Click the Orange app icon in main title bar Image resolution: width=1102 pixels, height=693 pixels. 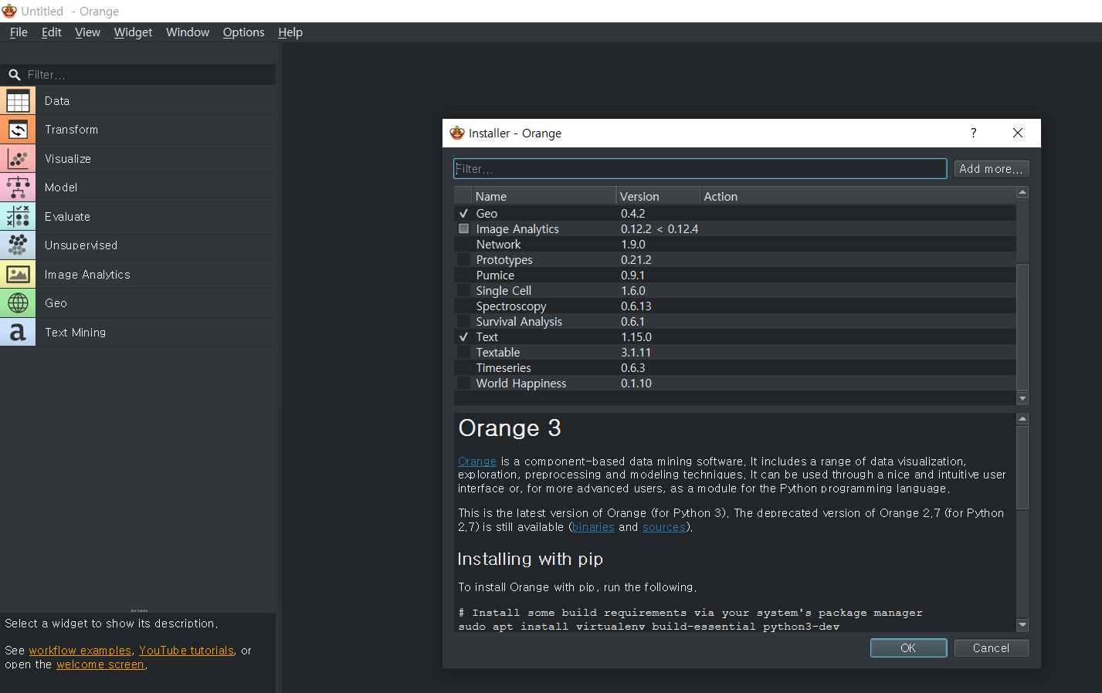pos(9,11)
